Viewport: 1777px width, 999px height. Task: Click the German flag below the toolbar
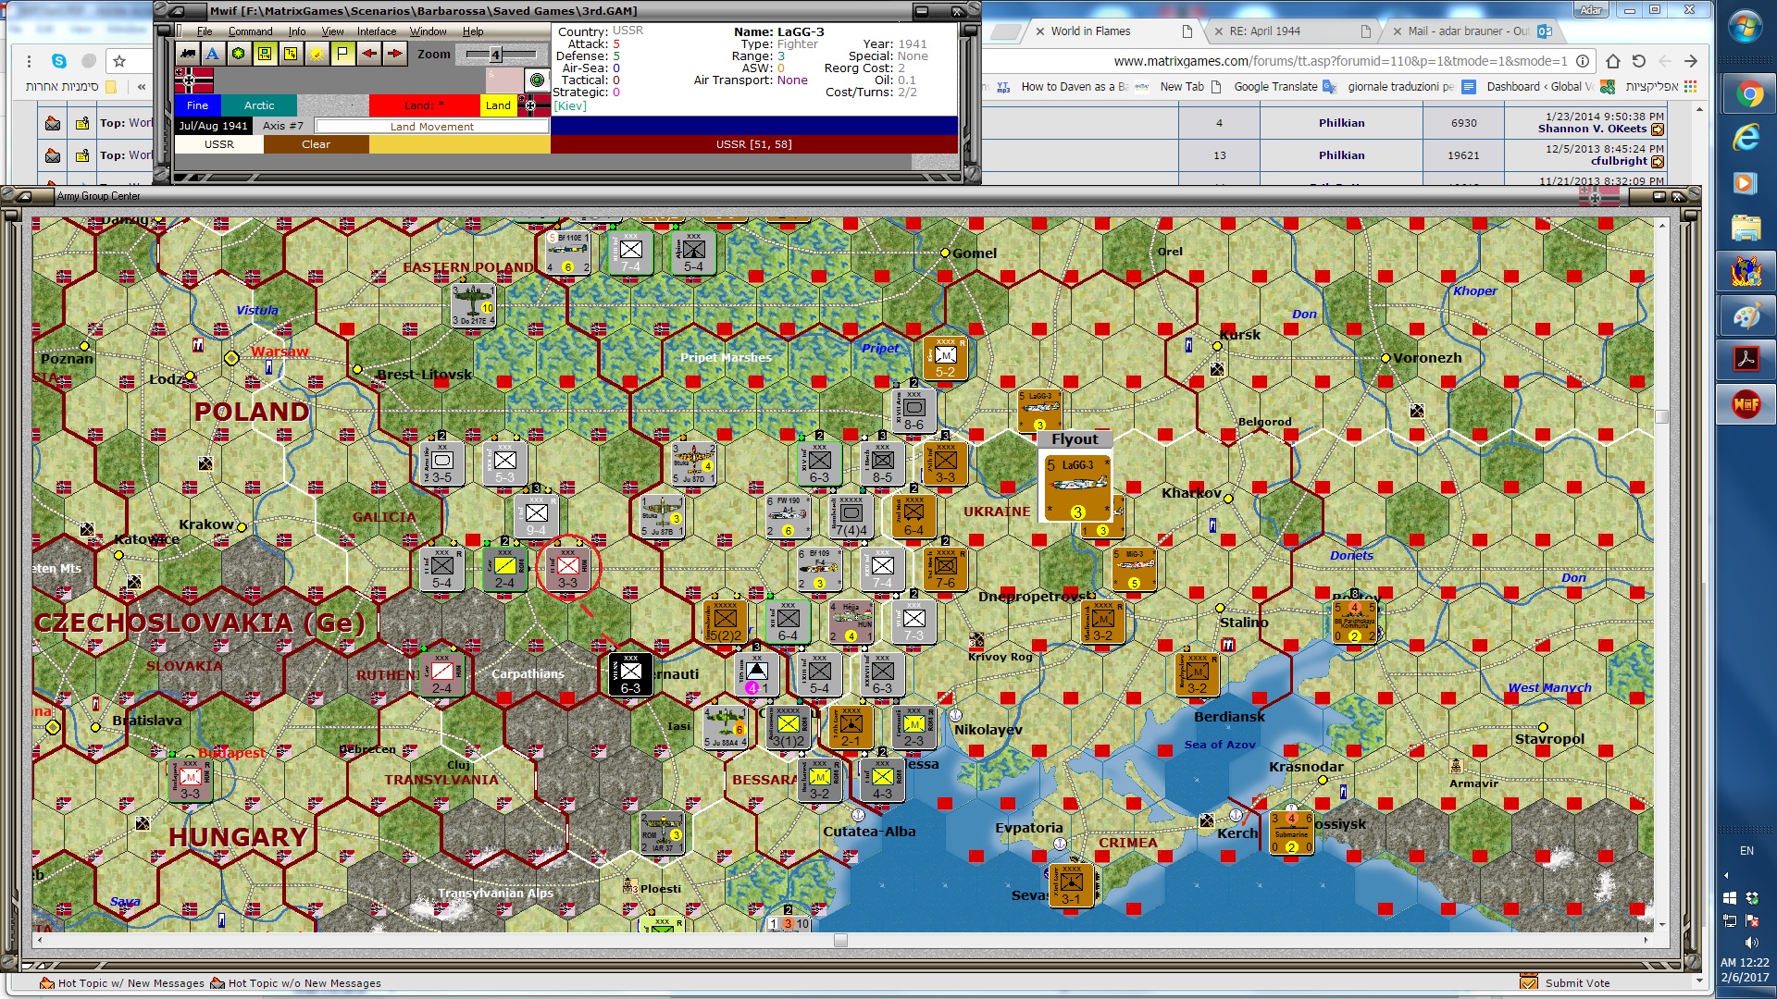194,80
